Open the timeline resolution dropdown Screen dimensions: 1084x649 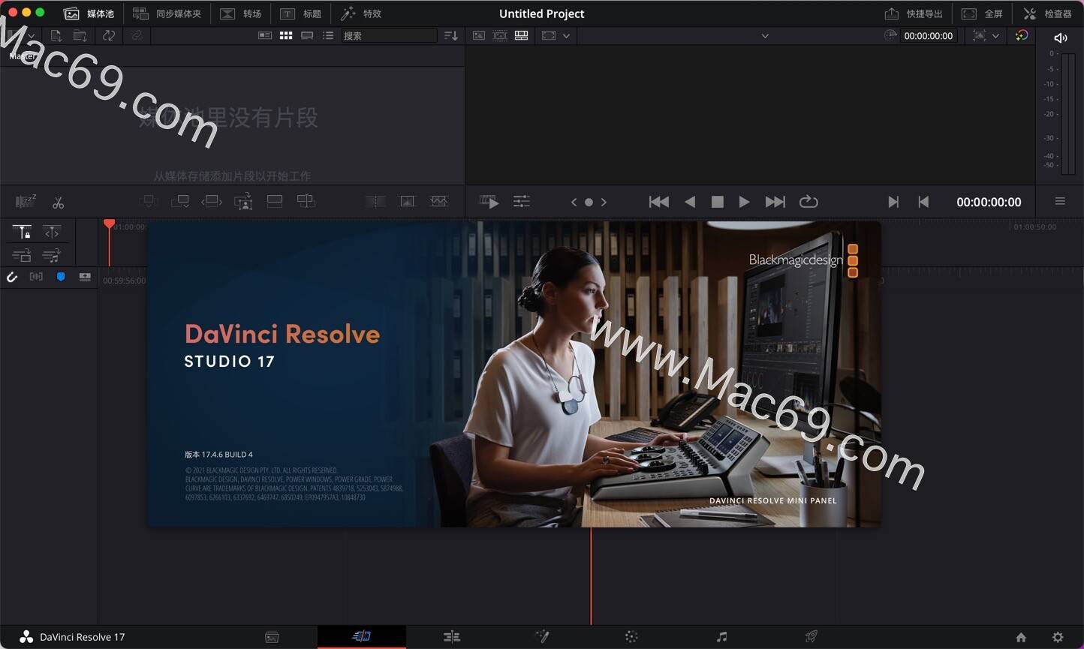tap(986, 35)
